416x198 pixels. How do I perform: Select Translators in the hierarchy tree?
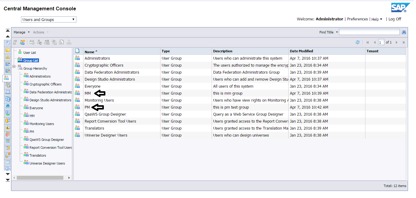click(x=38, y=155)
